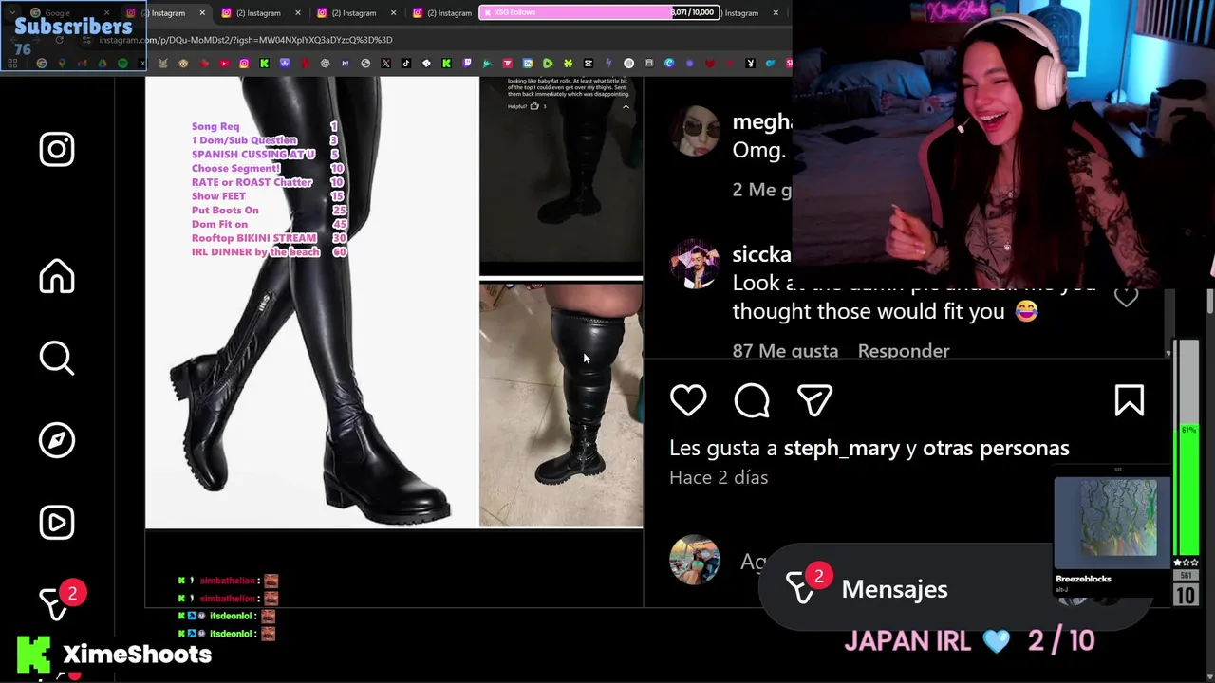Open the YouTube bookmark icon
This screenshot has height=683, width=1215.
224,64
